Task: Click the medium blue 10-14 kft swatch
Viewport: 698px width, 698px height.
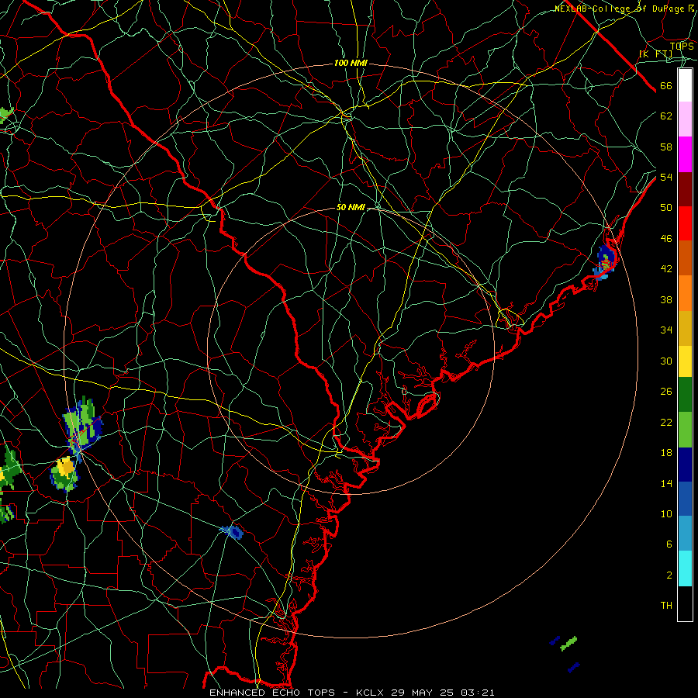Action: pos(685,499)
